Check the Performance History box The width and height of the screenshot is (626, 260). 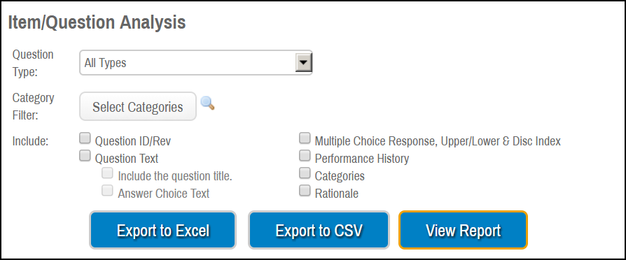[x=305, y=156]
